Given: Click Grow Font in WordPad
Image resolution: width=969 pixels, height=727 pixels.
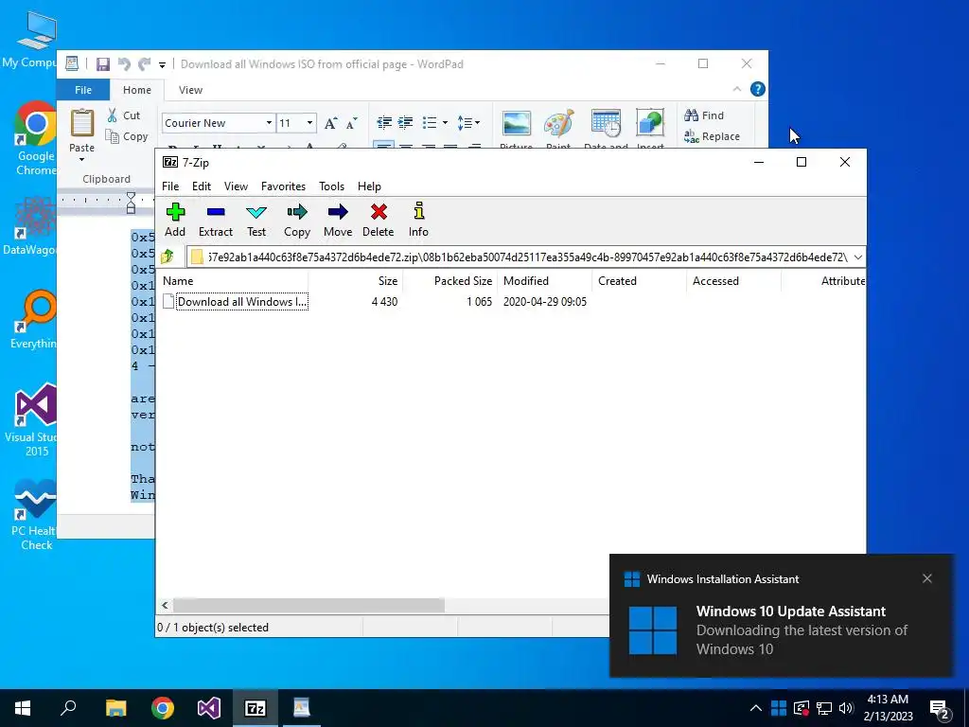Looking at the screenshot, I should 330,123.
